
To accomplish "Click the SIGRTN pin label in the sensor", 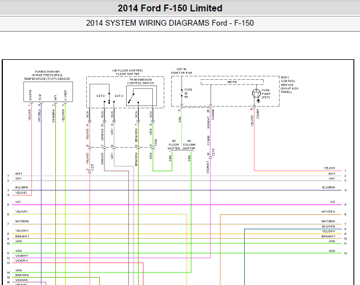I will pyautogui.click(x=30, y=95).
